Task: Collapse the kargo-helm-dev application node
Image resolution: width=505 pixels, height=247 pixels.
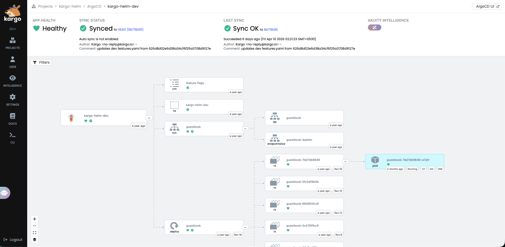Action: [149, 118]
